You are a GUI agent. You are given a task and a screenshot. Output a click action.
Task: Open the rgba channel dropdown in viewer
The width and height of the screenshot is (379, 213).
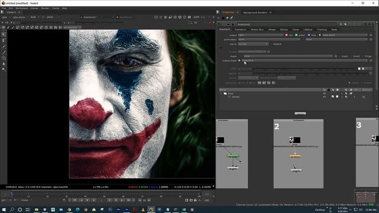[x=6, y=17]
